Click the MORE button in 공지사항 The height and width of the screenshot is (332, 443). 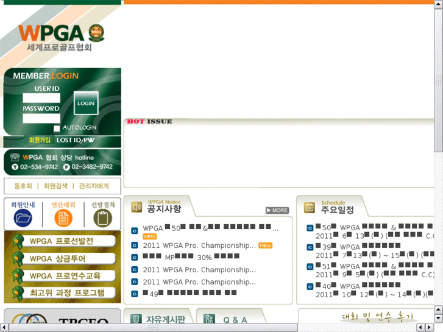point(277,210)
